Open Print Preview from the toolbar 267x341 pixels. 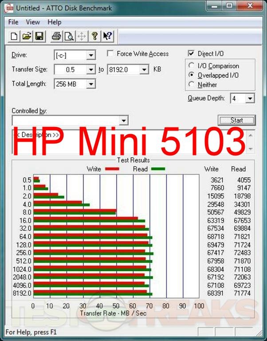coord(69,36)
